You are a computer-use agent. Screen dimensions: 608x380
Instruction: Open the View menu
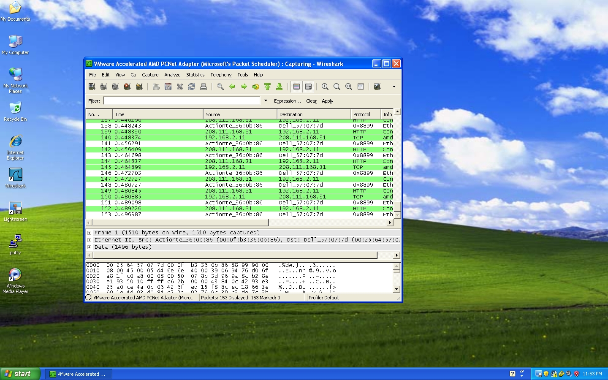tap(120, 75)
